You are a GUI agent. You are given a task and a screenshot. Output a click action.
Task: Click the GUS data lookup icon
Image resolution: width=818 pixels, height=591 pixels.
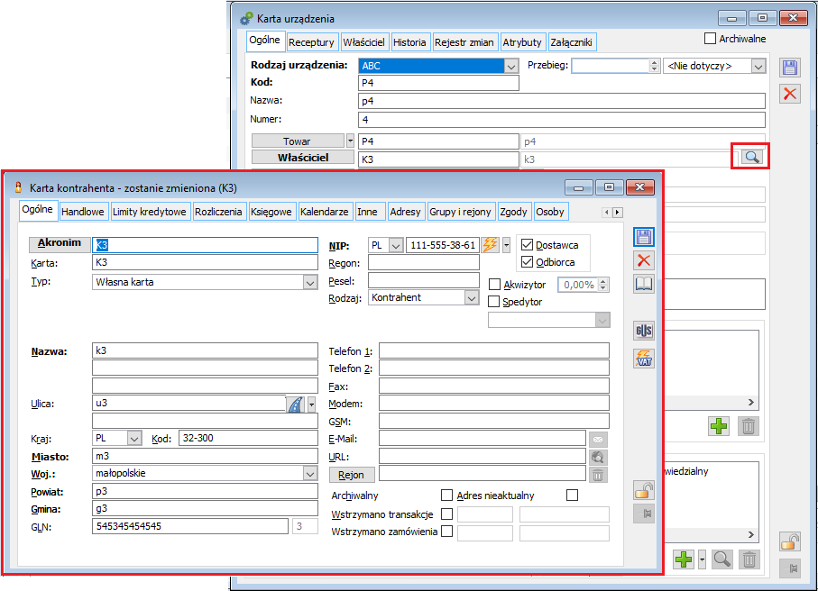coord(644,331)
